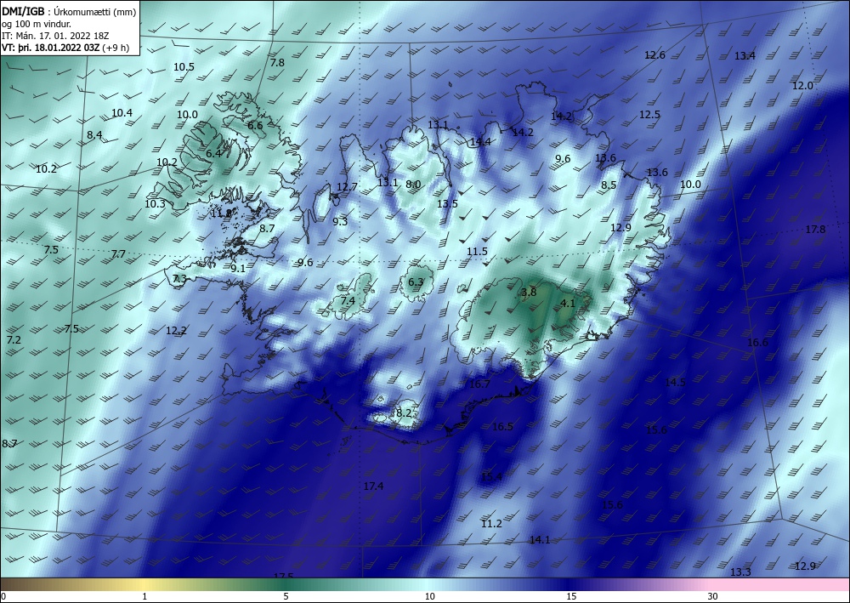This screenshot has width=850, height=603.
Task: Select the 11.5 value label
Action: pos(477,252)
